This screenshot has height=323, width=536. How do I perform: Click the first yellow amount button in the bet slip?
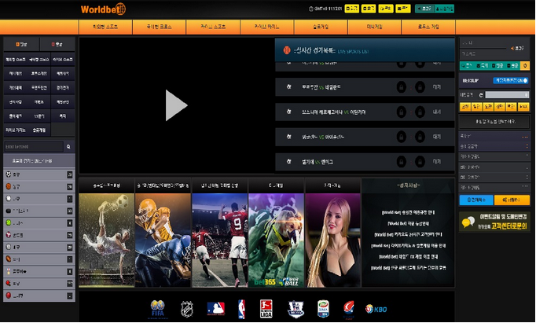tap(465, 107)
